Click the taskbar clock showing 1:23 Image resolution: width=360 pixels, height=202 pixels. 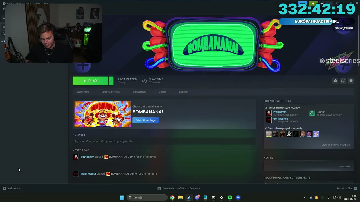tap(350, 198)
